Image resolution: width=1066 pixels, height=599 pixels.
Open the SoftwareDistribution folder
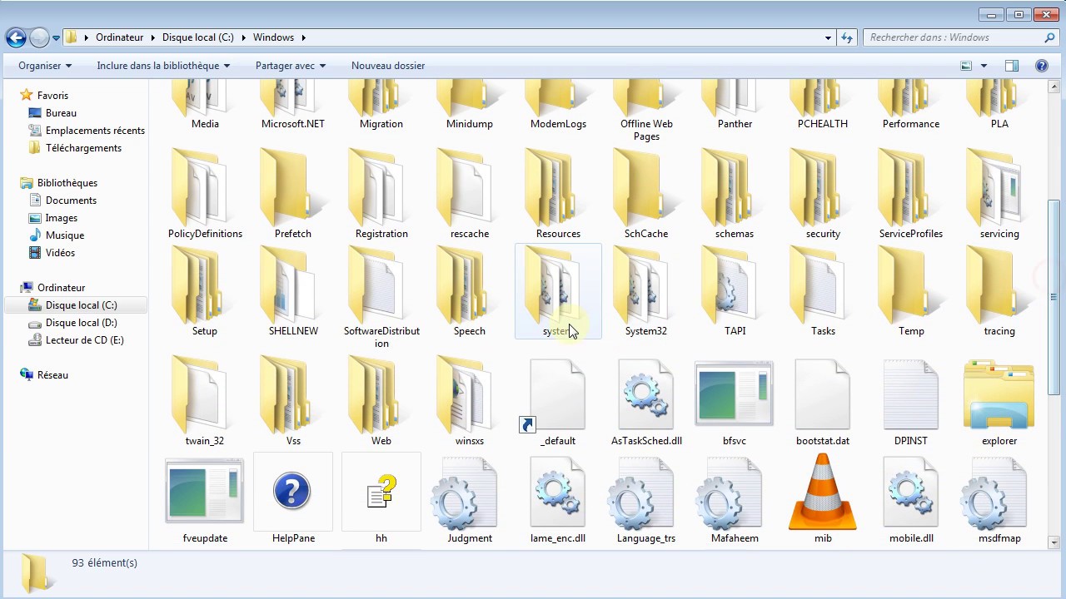(381, 298)
